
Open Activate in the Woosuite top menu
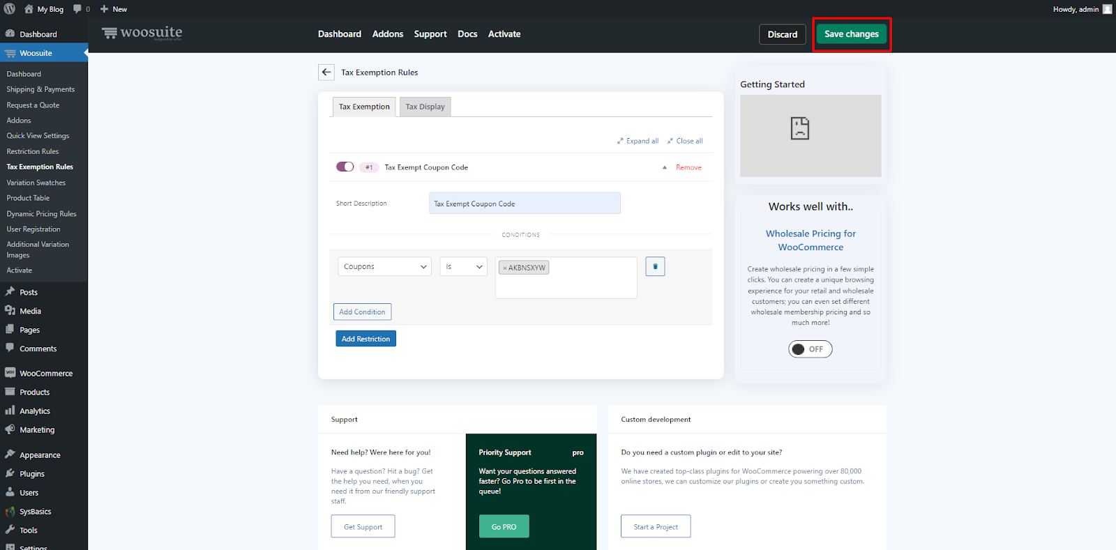(x=504, y=33)
